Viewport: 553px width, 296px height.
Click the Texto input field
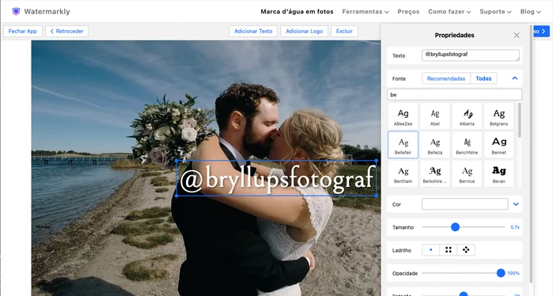(471, 55)
